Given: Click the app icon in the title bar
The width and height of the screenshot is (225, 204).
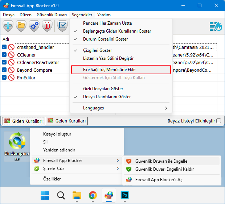Looking at the screenshot, I should 6,6.
